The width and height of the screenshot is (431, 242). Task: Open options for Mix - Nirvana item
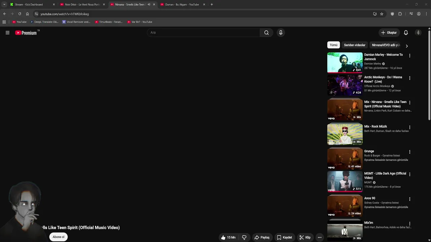[x=409, y=103]
